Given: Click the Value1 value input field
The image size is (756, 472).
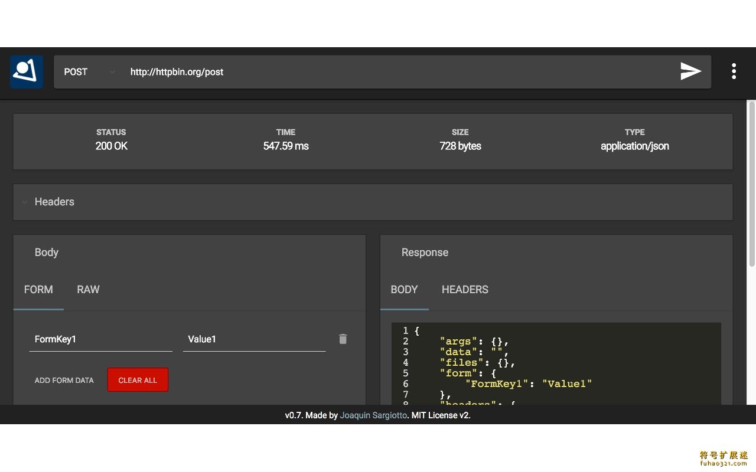Looking at the screenshot, I should (x=254, y=339).
